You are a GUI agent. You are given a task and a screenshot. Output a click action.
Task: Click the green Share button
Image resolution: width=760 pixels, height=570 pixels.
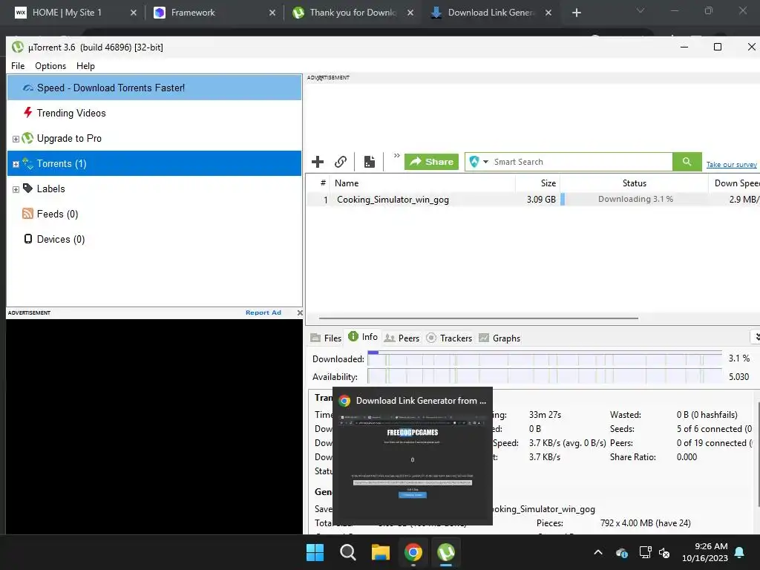click(x=431, y=162)
